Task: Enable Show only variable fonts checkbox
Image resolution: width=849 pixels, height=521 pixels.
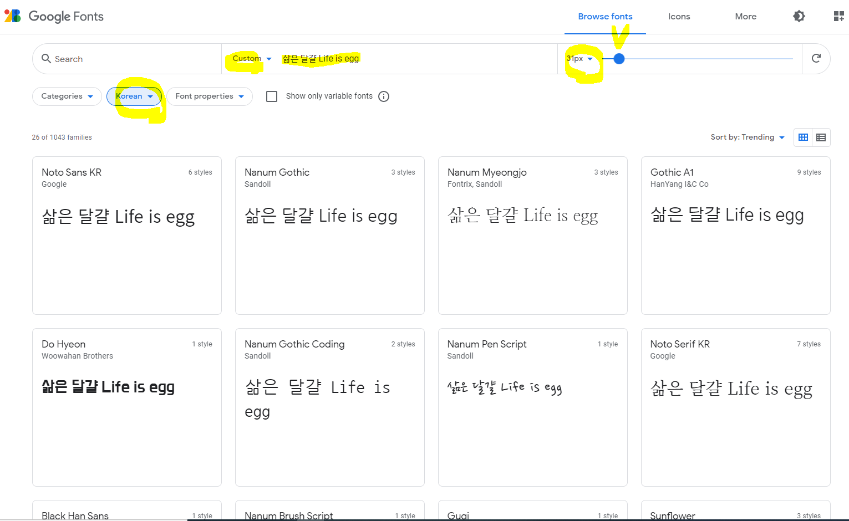Action: [x=272, y=96]
